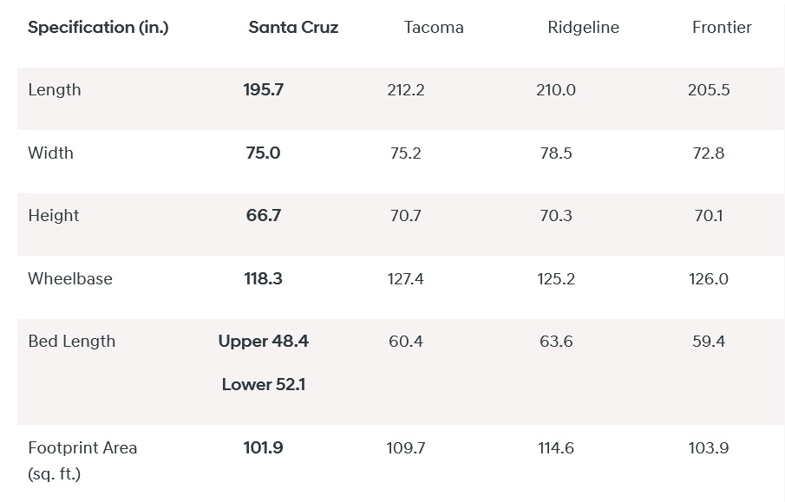Click the Upper 48.4 bed length value
Viewport: 785px width, 502px height.
click(263, 342)
